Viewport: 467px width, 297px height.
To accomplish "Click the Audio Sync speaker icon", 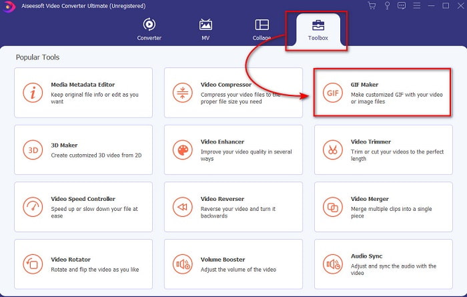I will point(333,264).
